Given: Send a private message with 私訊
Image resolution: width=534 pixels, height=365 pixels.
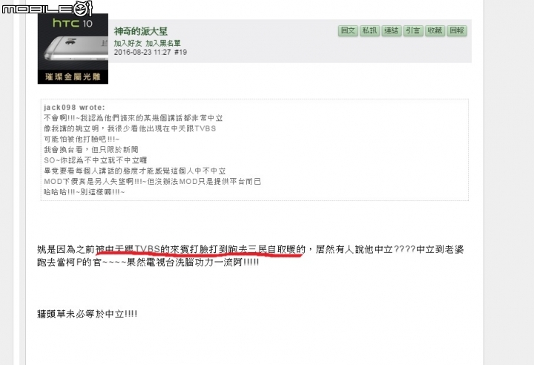Looking at the screenshot, I should [x=369, y=30].
